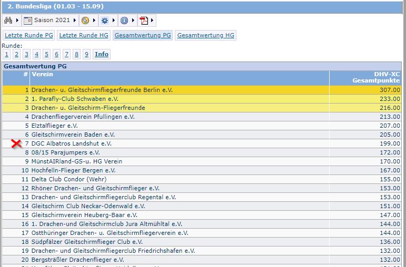Switch to Gesamtwertung PG tab
The height and width of the screenshot is (267, 406).
coord(143,35)
